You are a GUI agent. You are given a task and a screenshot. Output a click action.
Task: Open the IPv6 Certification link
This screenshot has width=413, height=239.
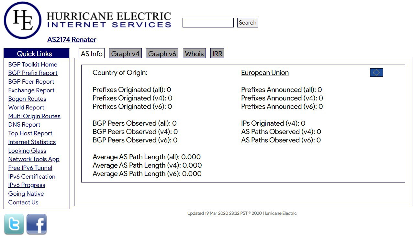click(32, 177)
